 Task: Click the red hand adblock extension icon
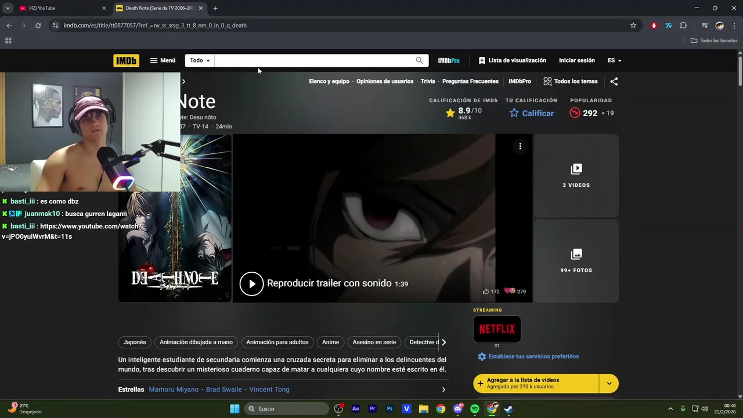[x=654, y=26]
